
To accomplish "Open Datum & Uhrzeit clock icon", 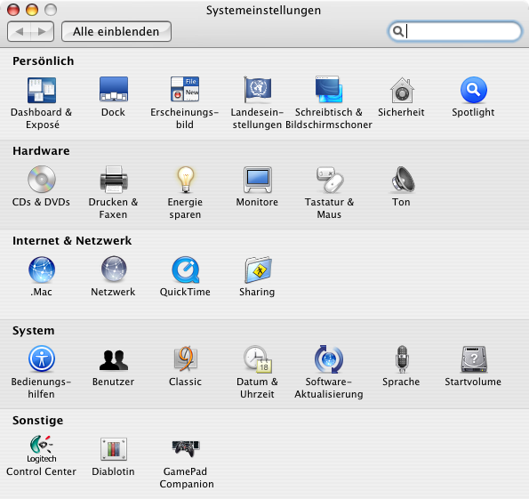I will point(258,358).
